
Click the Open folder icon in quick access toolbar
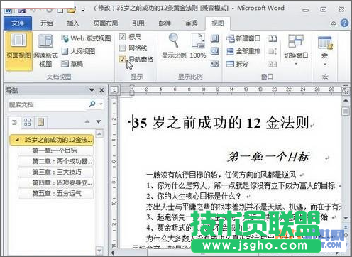pos(71,10)
